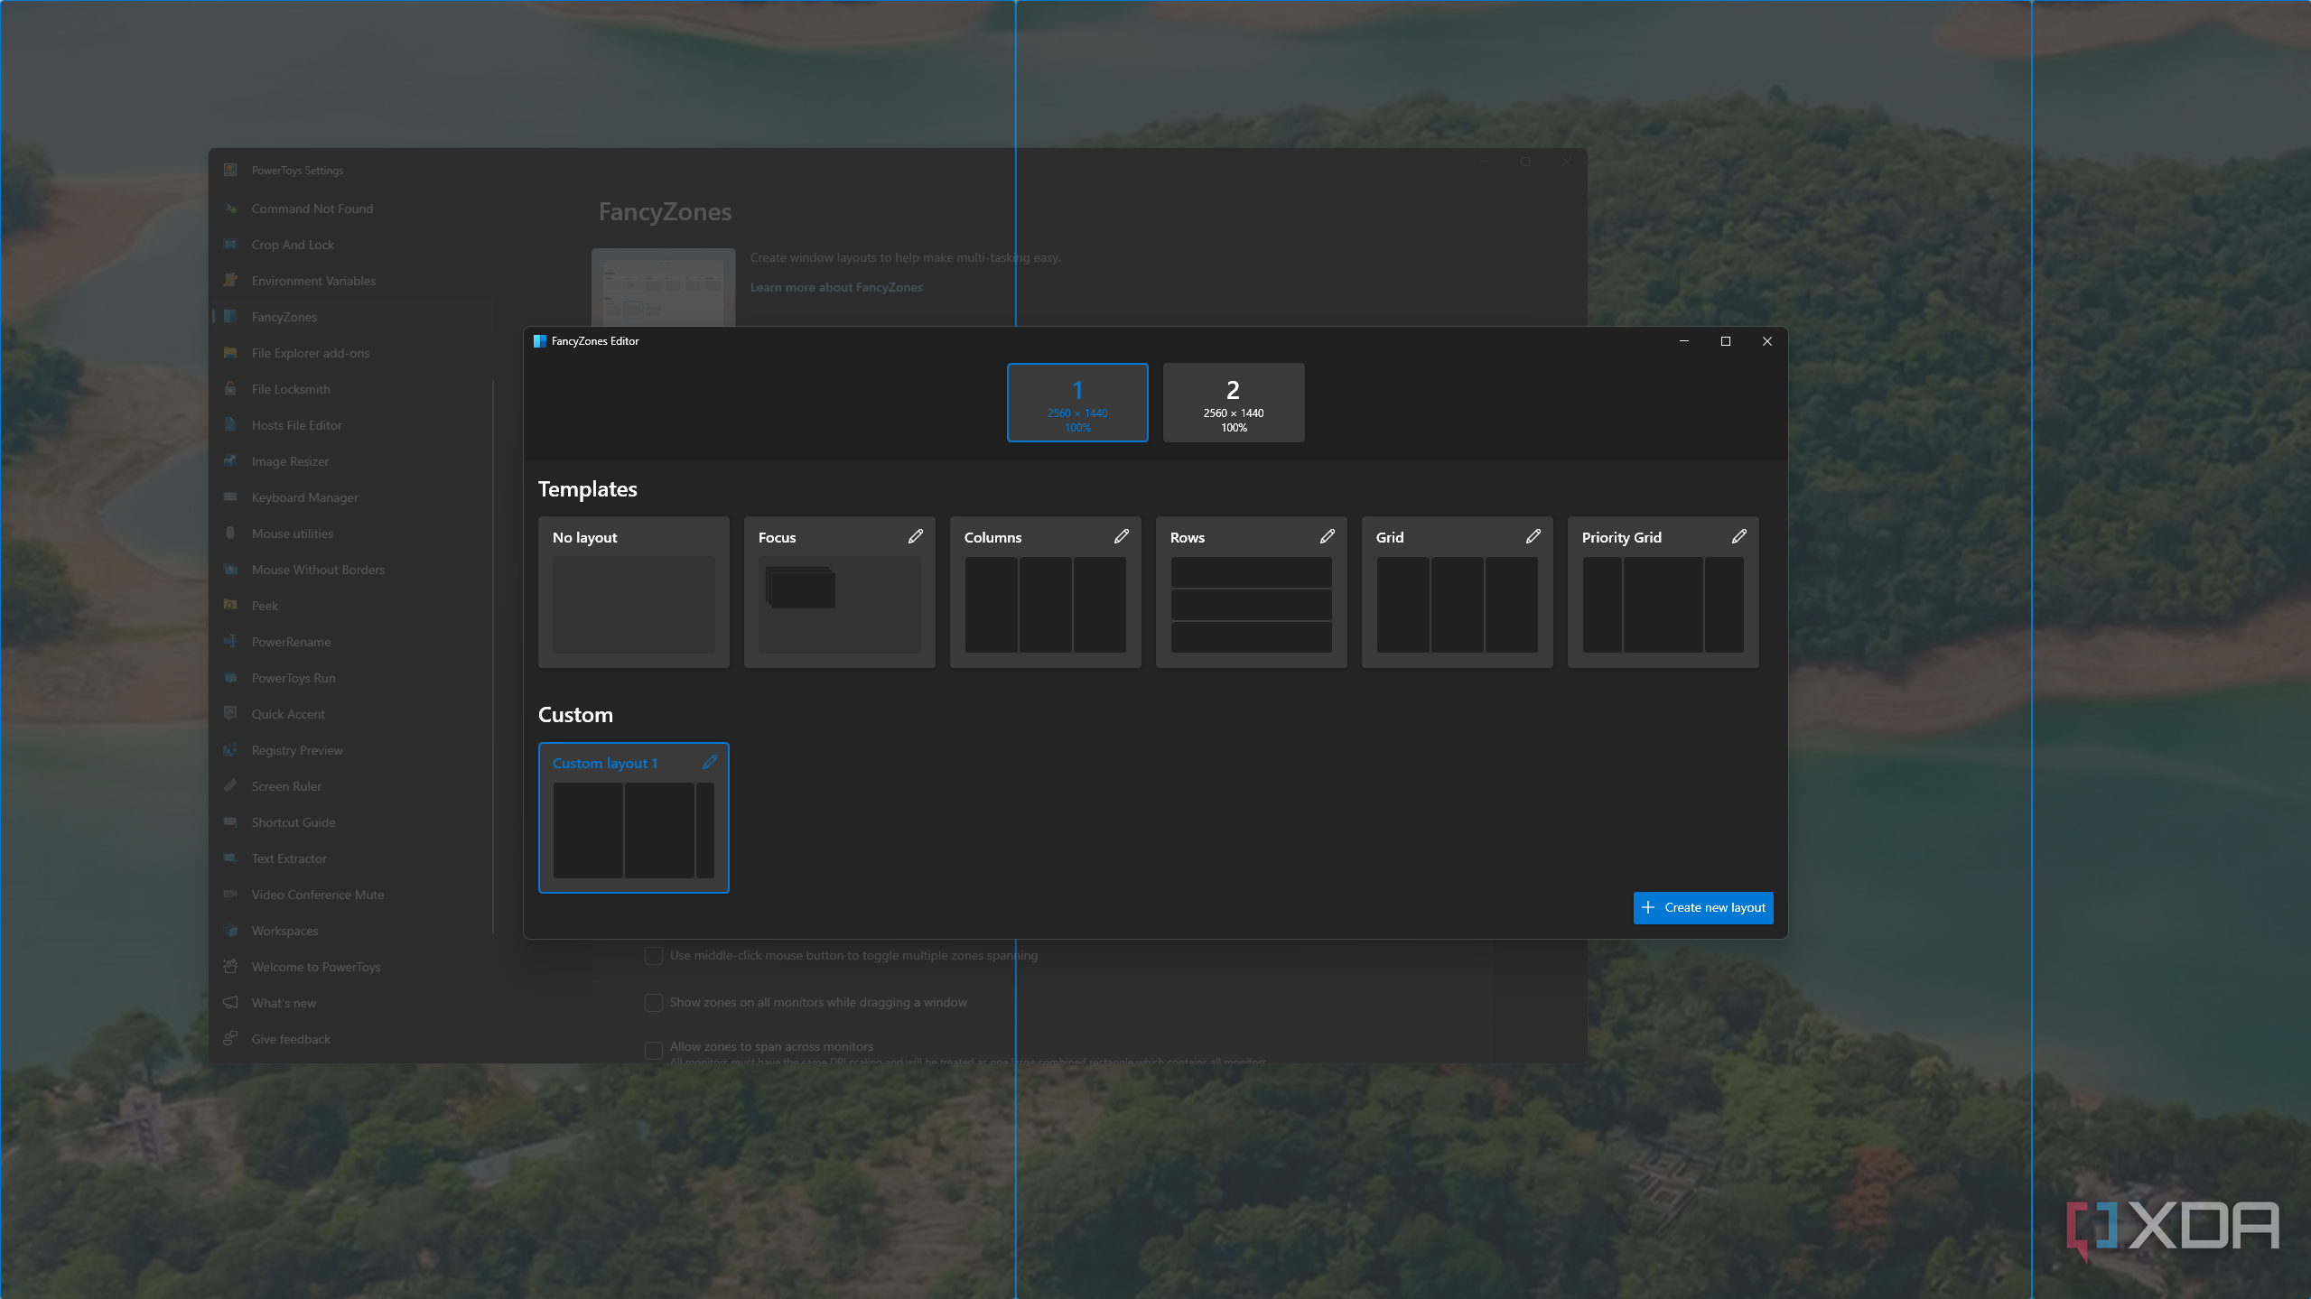Image resolution: width=2311 pixels, height=1299 pixels.
Task: Select the Custom layout 1 card
Action: coord(633,818)
